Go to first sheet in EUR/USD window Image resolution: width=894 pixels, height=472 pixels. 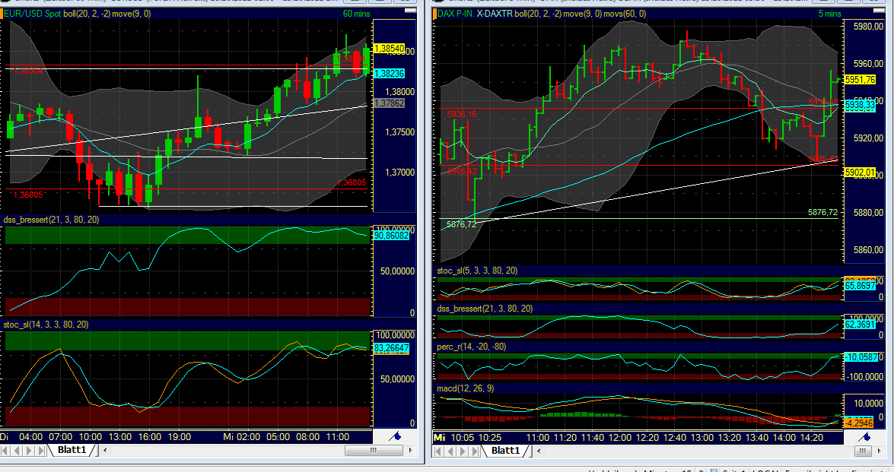[x=7, y=451]
